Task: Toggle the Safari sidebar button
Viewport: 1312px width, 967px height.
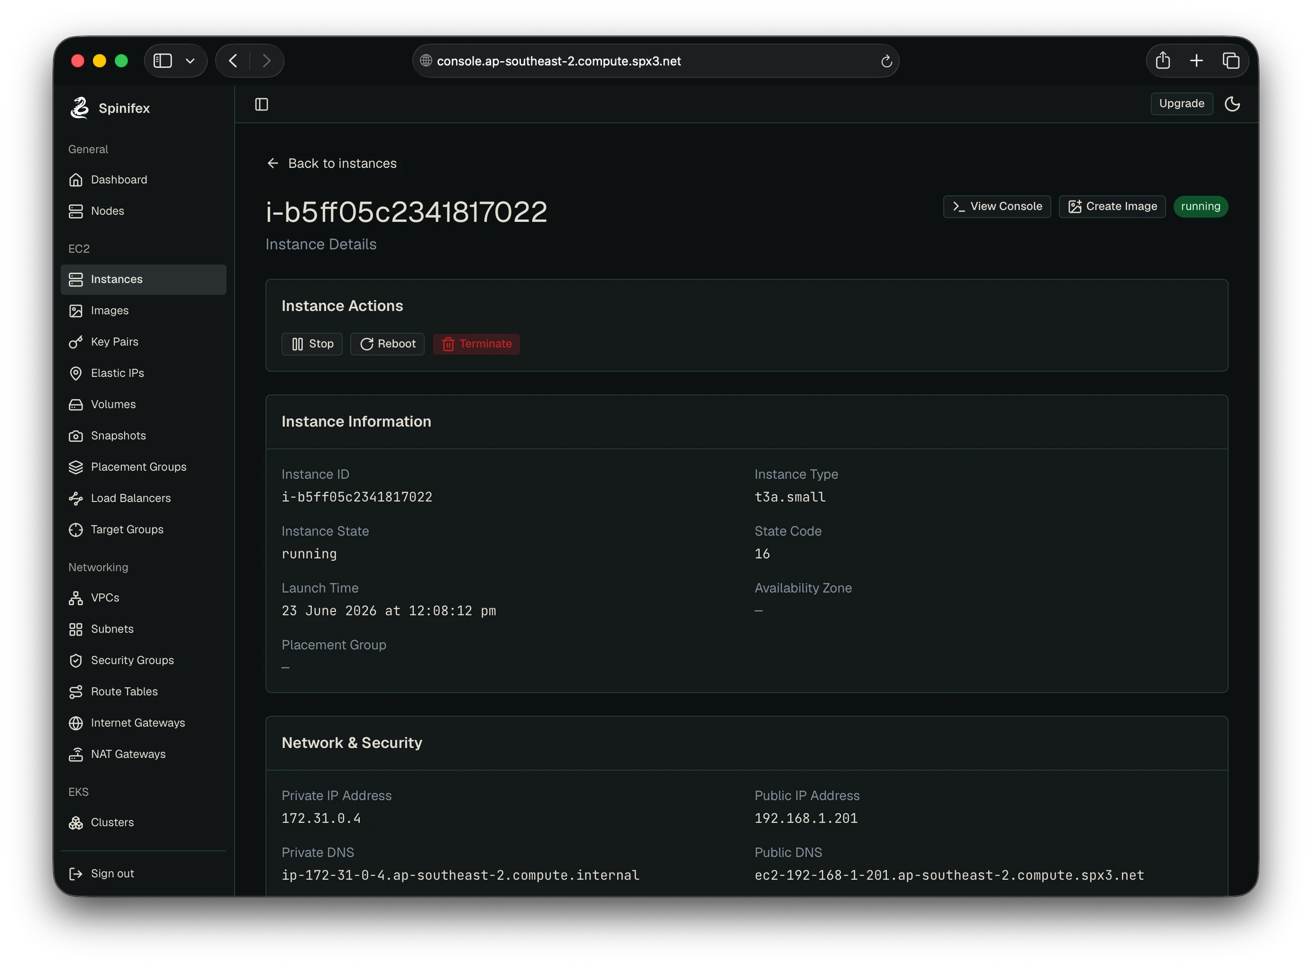Action: [x=162, y=61]
